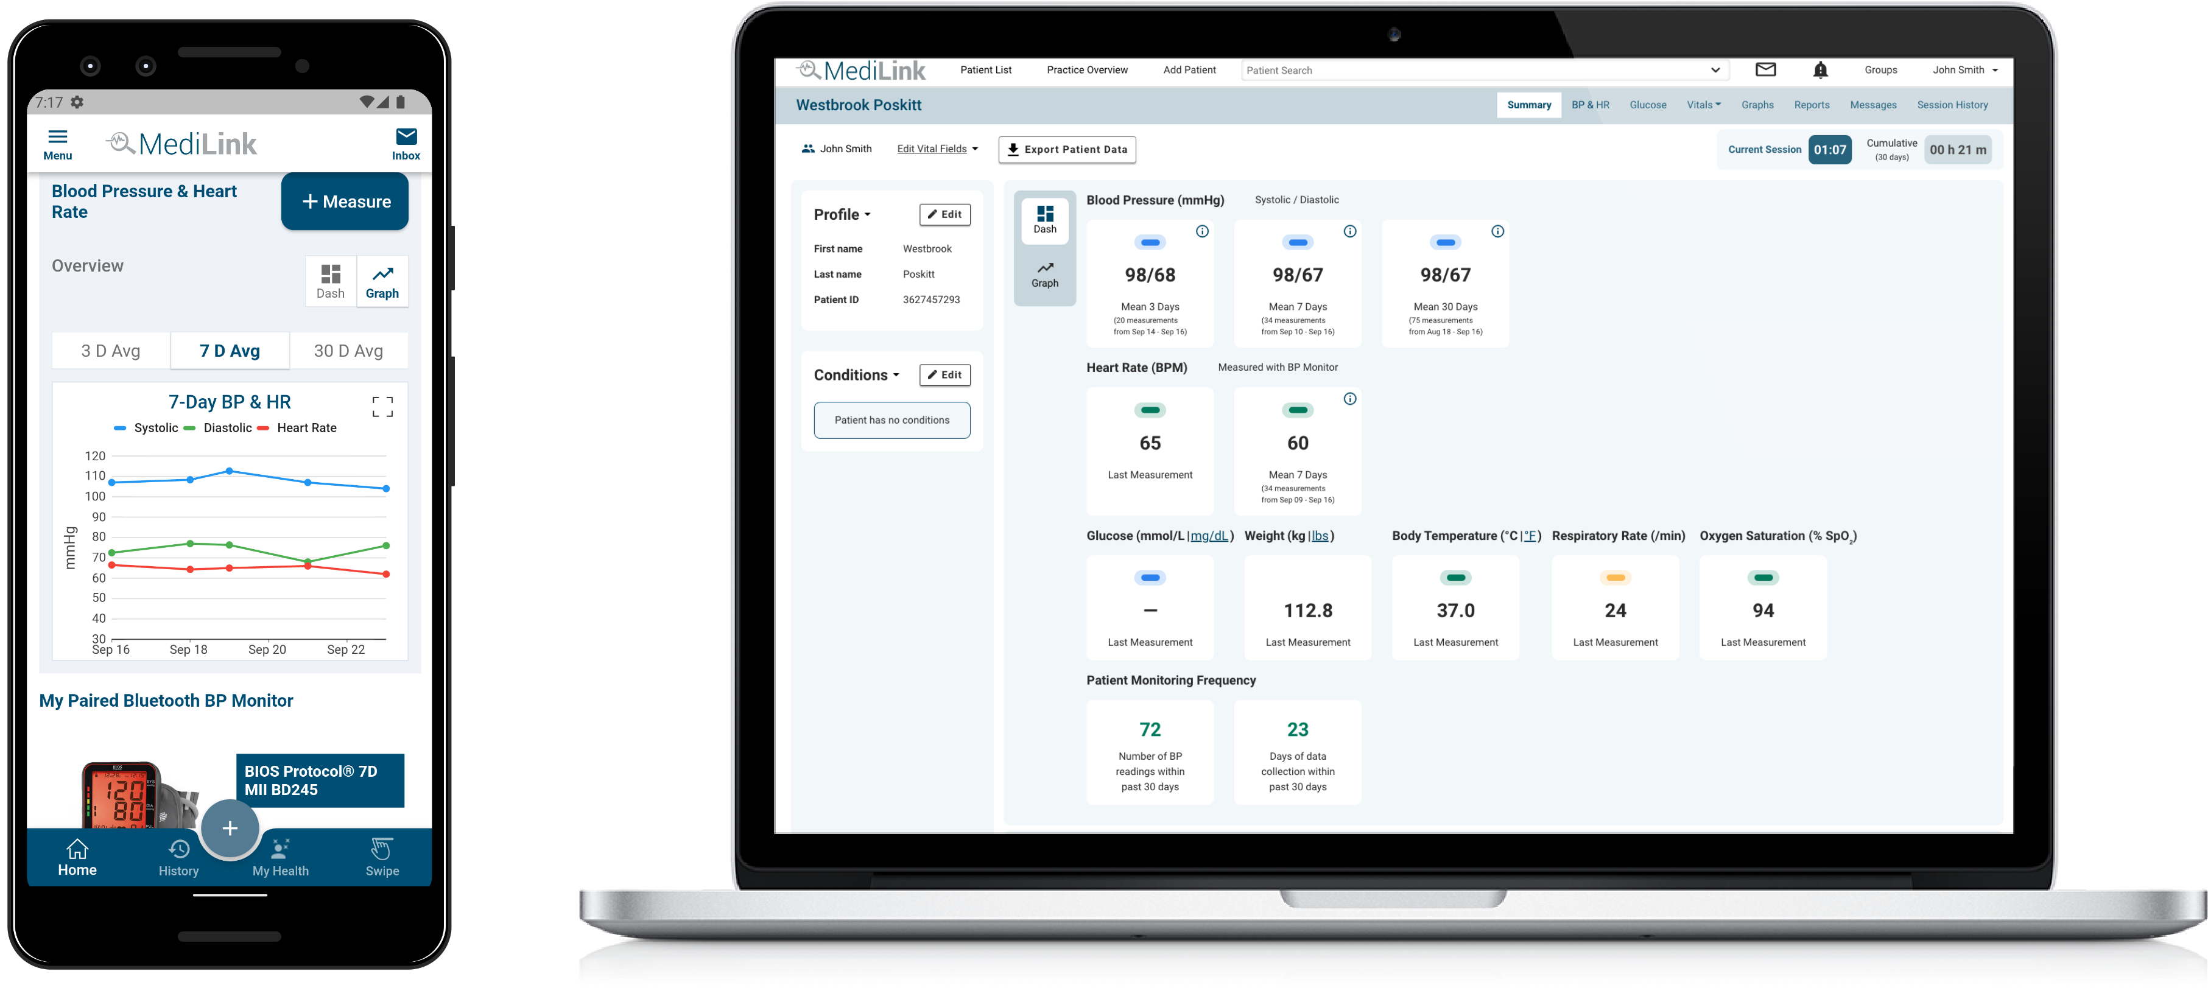Open the mail envelope icon in web header
This screenshot has height=988, width=2208.
(x=1765, y=69)
